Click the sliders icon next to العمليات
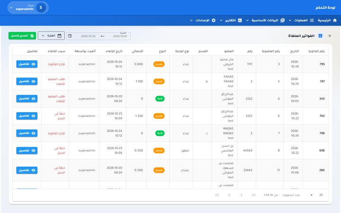Image resolution: width=341 pixels, height=213 pixels. tap(312, 20)
